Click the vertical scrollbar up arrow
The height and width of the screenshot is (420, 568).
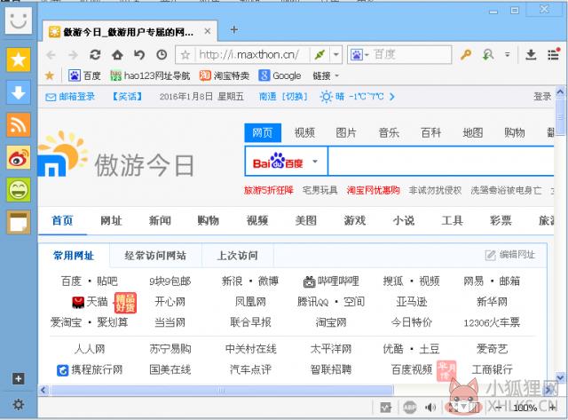click(x=560, y=91)
